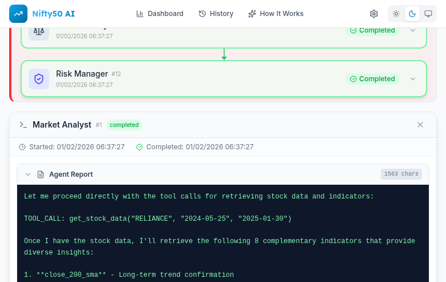Close the Market Analyst panel

(x=420, y=125)
